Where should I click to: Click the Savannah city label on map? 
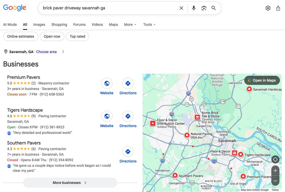[x=227, y=141]
